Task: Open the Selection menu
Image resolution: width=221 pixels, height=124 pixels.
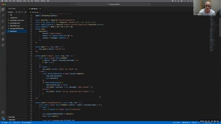Action: [x=19, y=1]
